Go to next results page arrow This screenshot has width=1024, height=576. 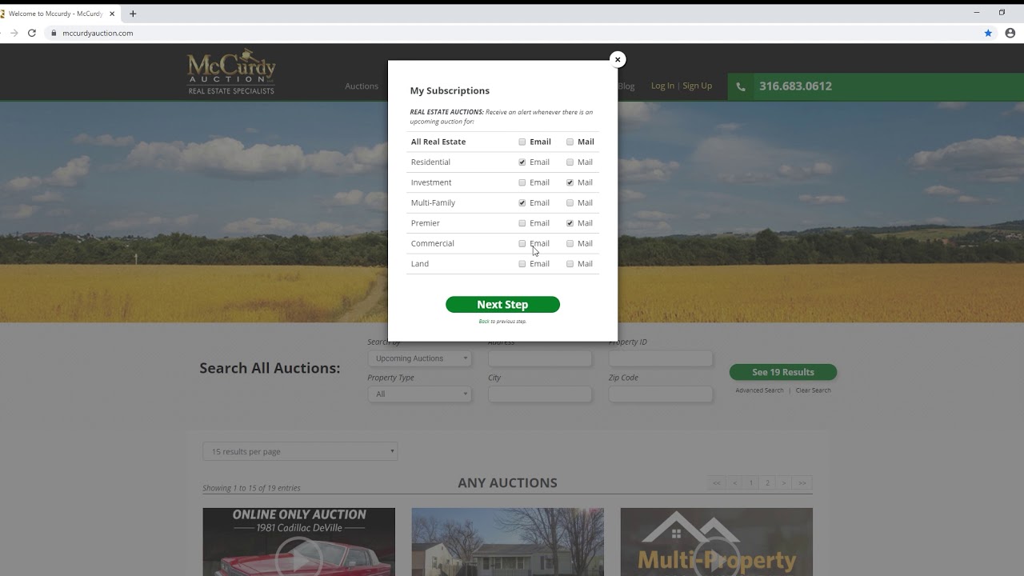coord(784,483)
